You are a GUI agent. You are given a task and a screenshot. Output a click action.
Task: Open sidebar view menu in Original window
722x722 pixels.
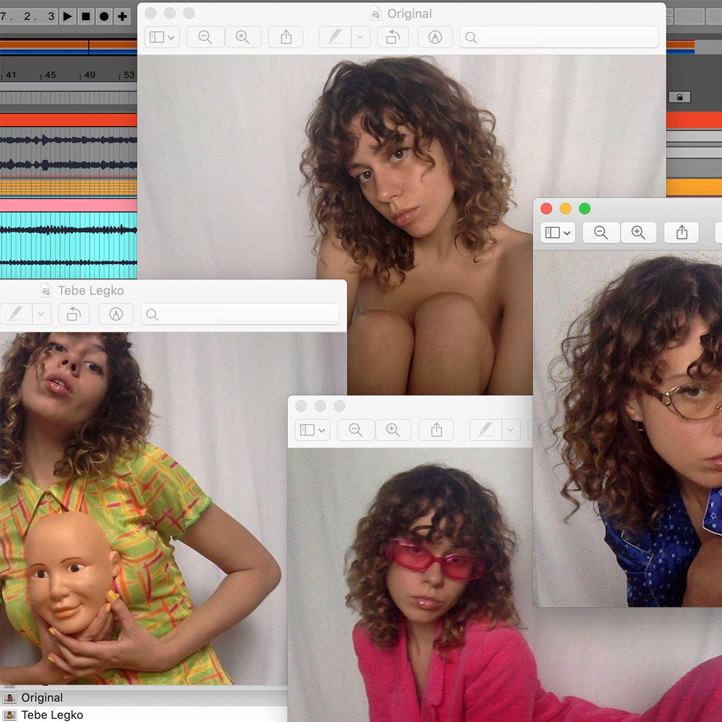pos(162,37)
